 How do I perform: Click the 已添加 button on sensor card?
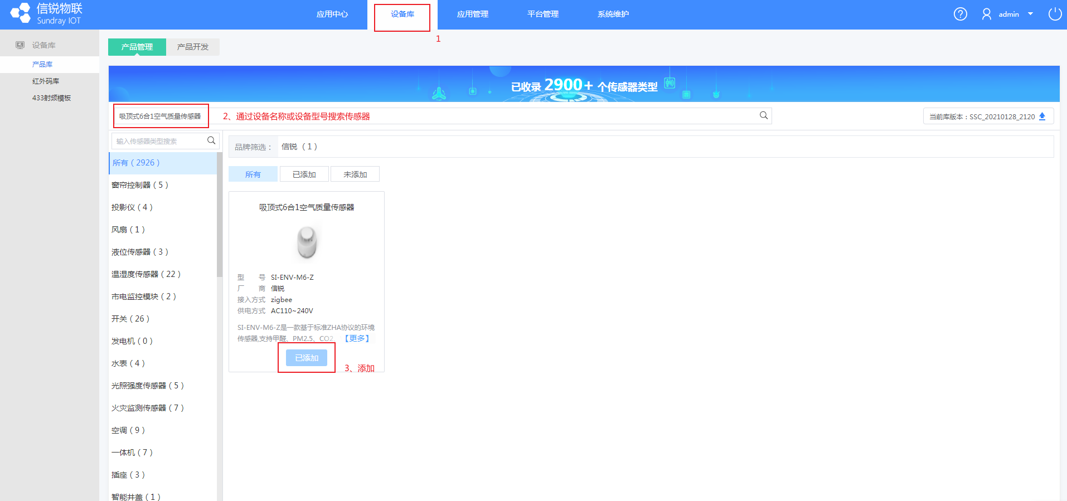pyautogui.click(x=306, y=358)
